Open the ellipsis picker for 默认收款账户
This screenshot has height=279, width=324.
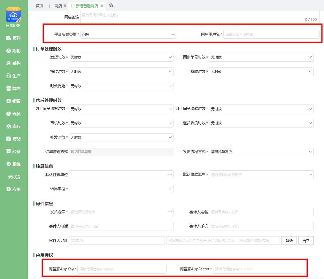click(310, 174)
